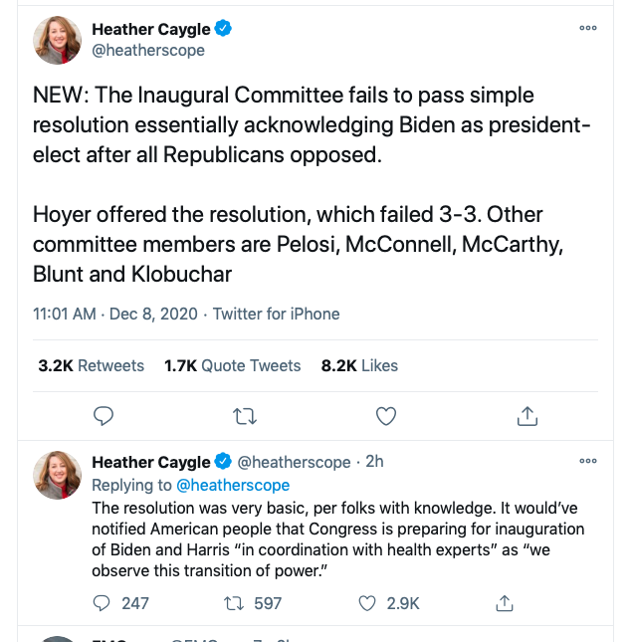631x642 pixels.
Task: Share the main tweet via share icon
Action: pos(526,416)
